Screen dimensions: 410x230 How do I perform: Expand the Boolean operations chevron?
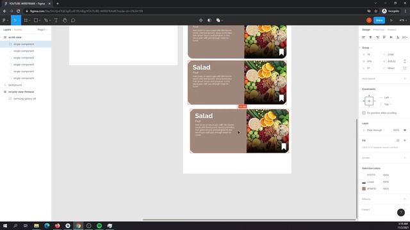[x=222, y=20]
